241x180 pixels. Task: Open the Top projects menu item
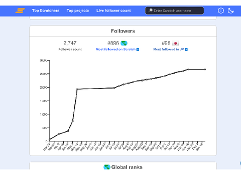[78, 10]
